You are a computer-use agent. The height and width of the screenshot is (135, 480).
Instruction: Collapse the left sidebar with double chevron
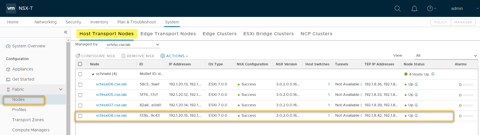pyautogui.click(x=66, y=32)
